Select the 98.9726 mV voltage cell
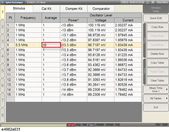169x132 pixels. coord(101,35)
